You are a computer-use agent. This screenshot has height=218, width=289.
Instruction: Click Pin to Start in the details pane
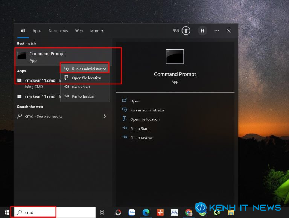(x=139, y=128)
